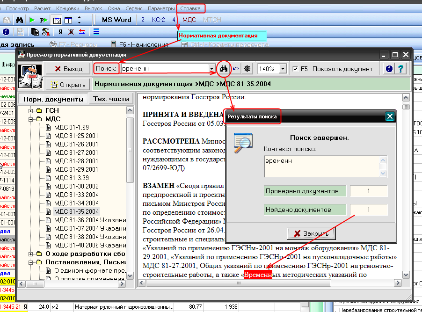Click the binoculars search icon in the documentation viewer

pyautogui.click(x=224, y=69)
